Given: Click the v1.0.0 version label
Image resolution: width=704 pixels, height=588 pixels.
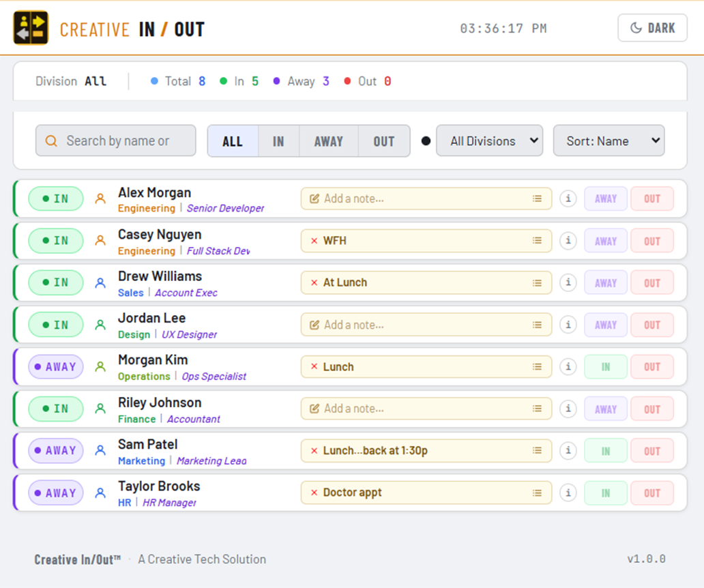Looking at the screenshot, I should point(646,559).
